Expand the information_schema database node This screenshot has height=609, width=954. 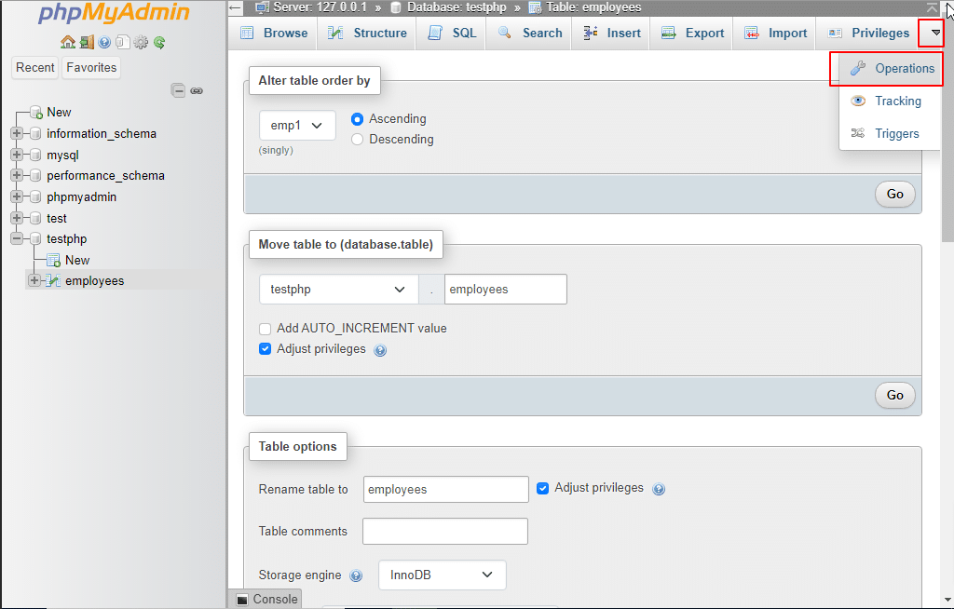pos(17,133)
